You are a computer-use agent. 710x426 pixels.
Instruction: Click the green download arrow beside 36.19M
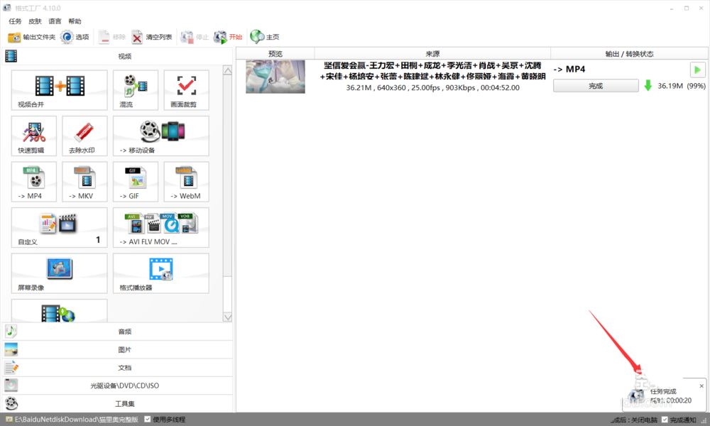coord(648,86)
